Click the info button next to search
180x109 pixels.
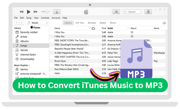(x=148, y=12)
